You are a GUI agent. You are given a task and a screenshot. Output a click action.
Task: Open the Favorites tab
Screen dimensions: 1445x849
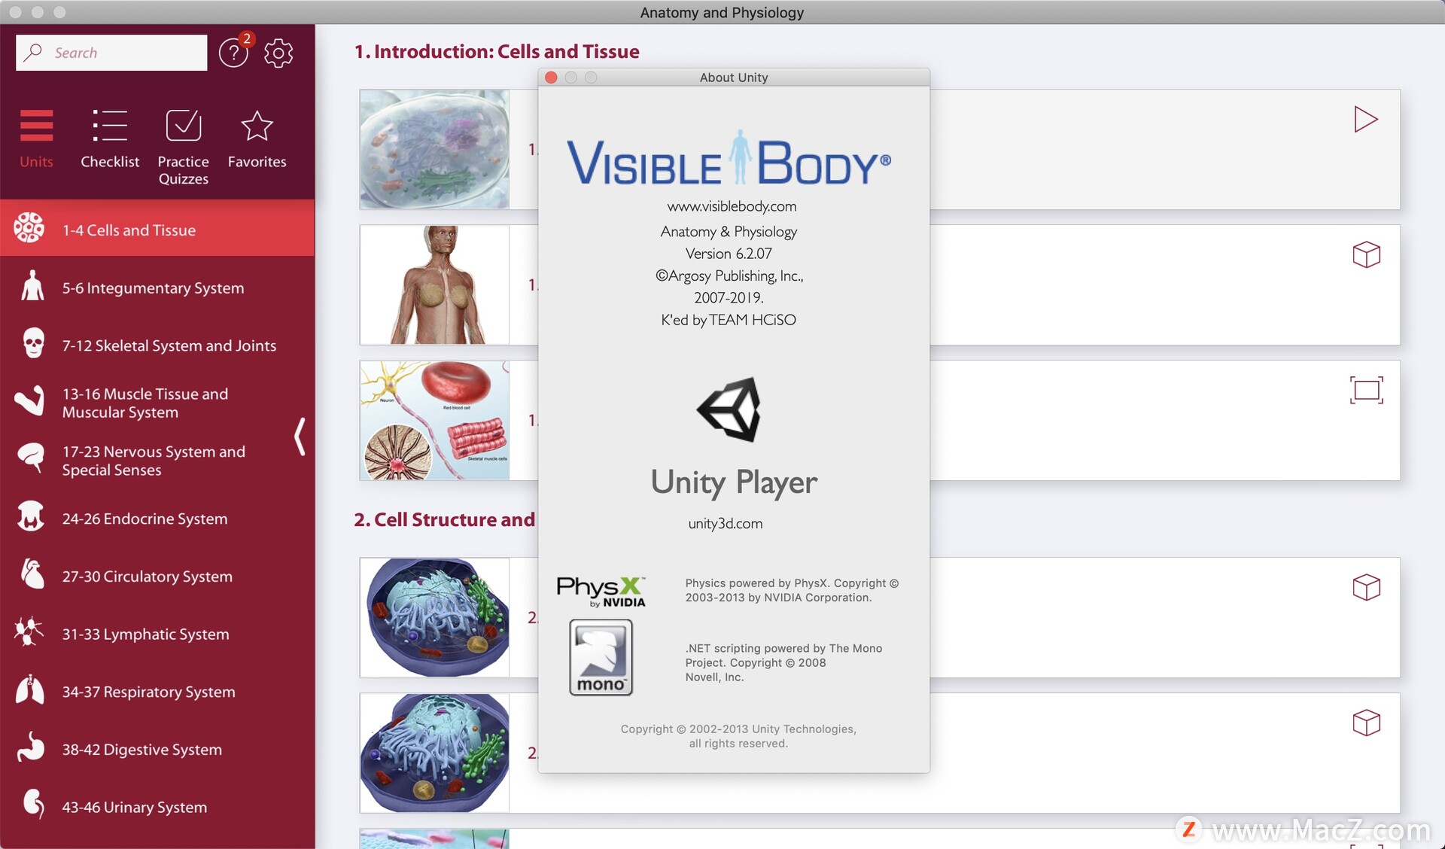[x=257, y=138]
